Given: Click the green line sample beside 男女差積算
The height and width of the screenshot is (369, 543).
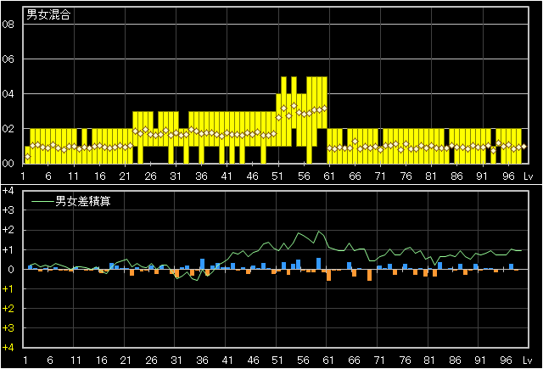Looking at the screenshot, I should 42,201.
